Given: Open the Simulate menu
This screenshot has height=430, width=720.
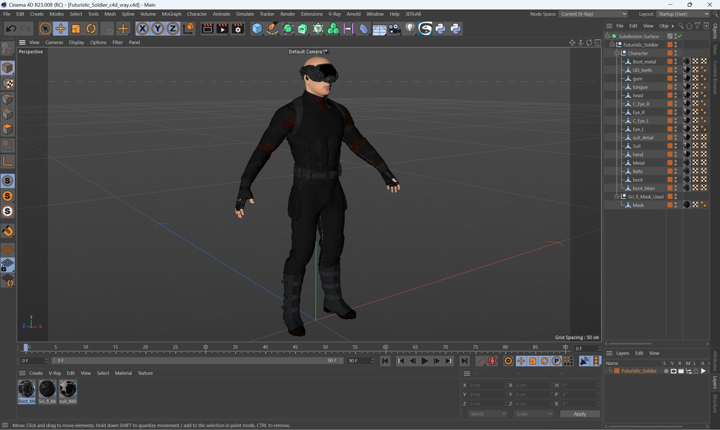Looking at the screenshot, I should tap(245, 14).
